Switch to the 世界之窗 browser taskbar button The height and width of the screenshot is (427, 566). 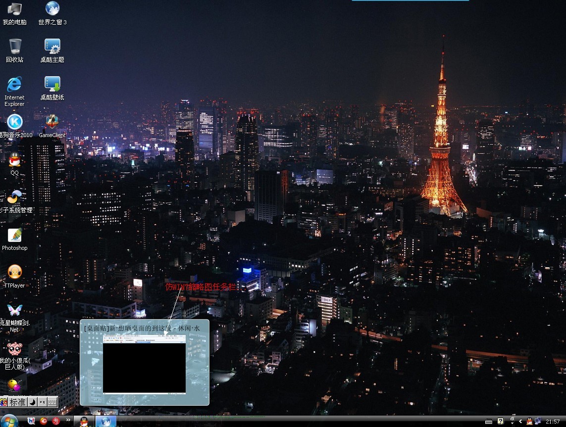coord(106,421)
